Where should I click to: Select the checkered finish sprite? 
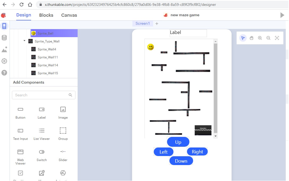click(x=203, y=130)
